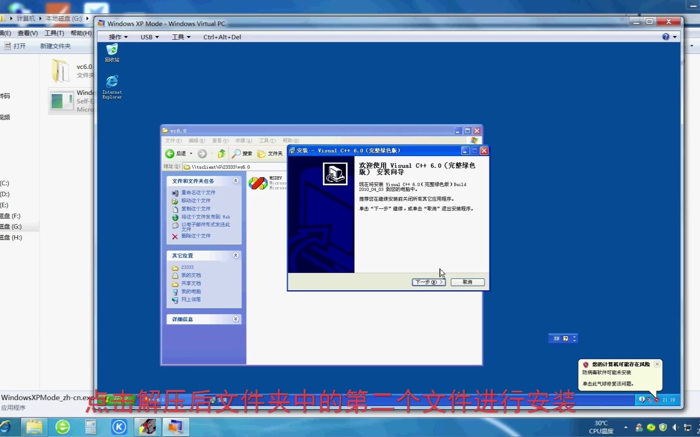Collapse the 文件和文件夹任务 panel

coord(235,181)
